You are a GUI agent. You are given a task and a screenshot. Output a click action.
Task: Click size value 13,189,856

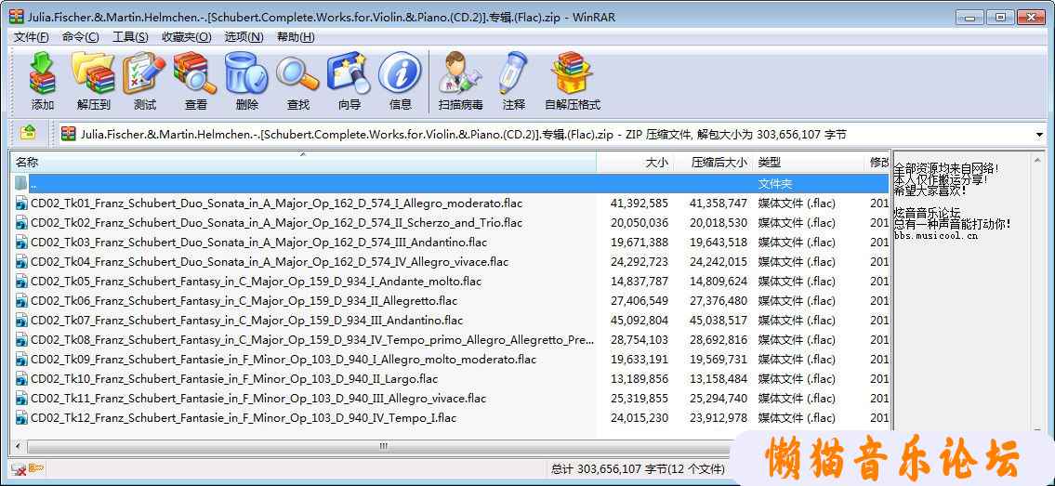640,378
